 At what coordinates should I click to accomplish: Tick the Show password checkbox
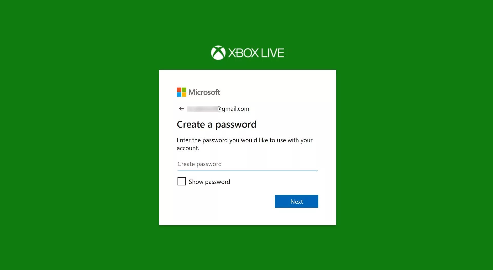[x=182, y=181]
